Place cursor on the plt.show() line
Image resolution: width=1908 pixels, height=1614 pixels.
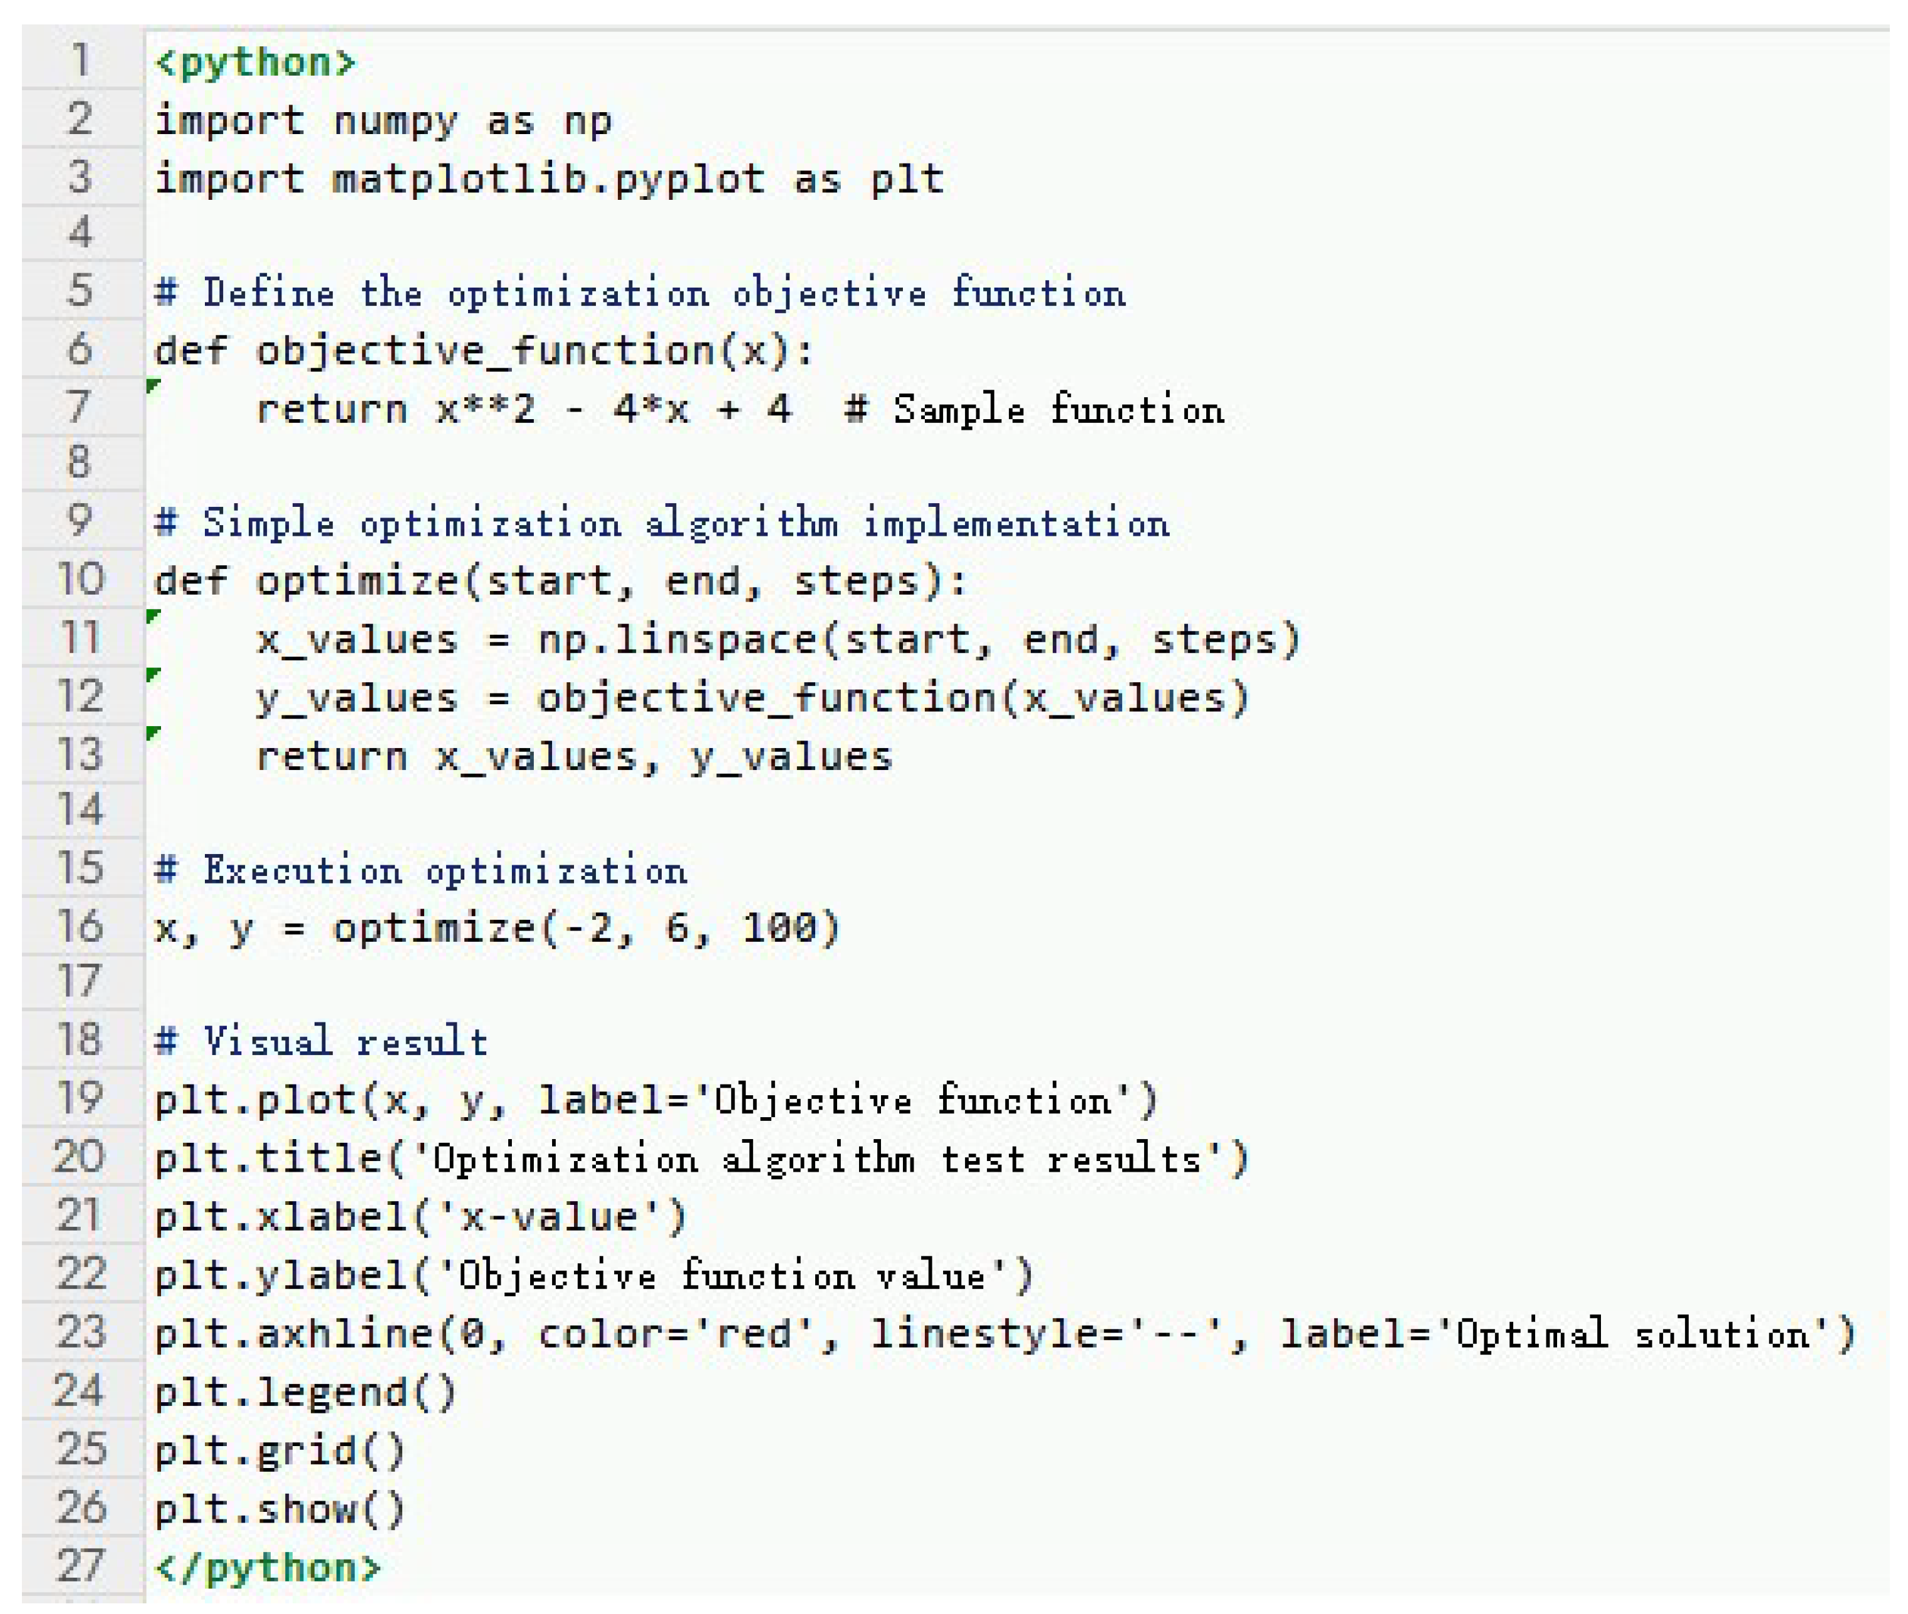click(279, 1508)
